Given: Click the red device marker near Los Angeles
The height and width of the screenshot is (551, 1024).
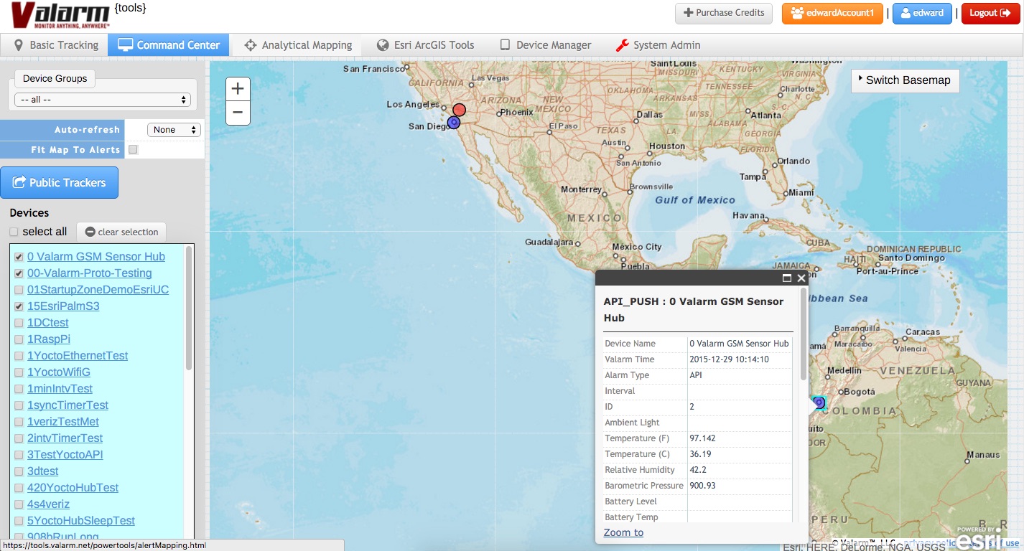Looking at the screenshot, I should click(x=460, y=110).
